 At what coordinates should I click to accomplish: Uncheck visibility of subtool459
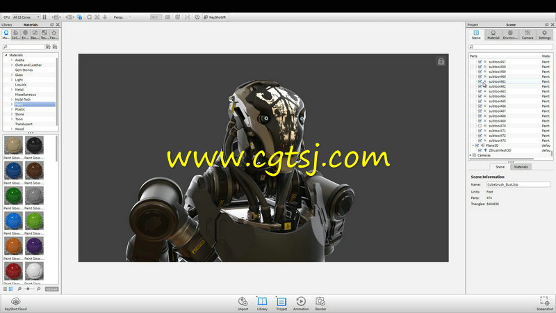[480, 72]
